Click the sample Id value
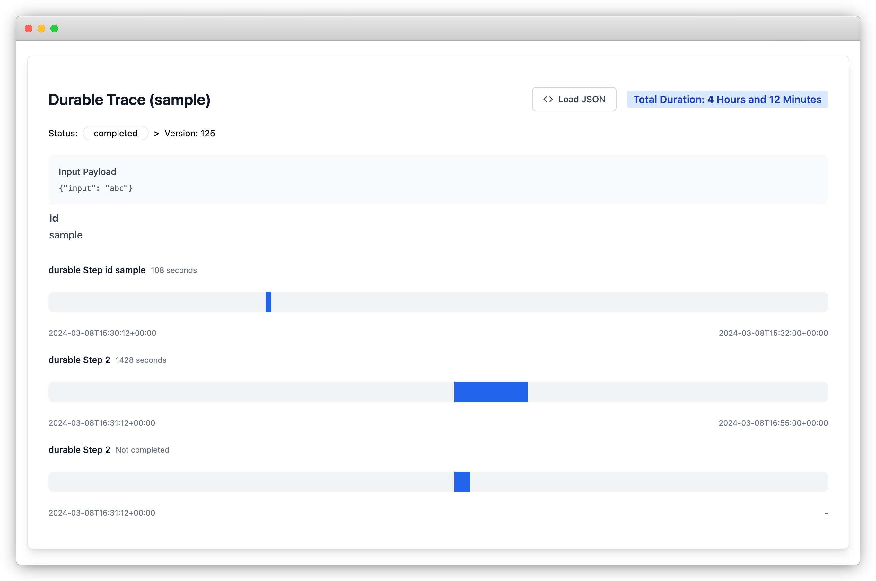The height and width of the screenshot is (581, 876). tap(66, 235)
